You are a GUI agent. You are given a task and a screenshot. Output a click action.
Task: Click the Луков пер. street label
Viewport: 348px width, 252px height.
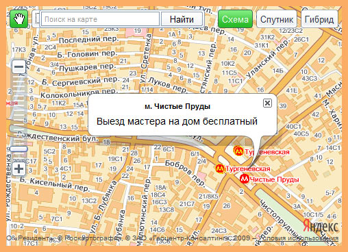pos(168,85)
